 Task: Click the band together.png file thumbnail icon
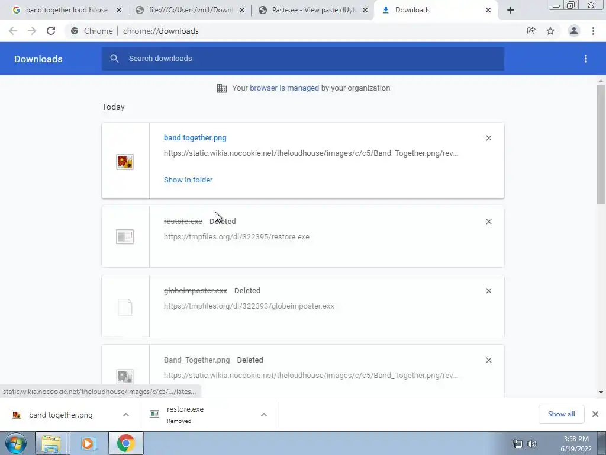click(x=125, y=162)
